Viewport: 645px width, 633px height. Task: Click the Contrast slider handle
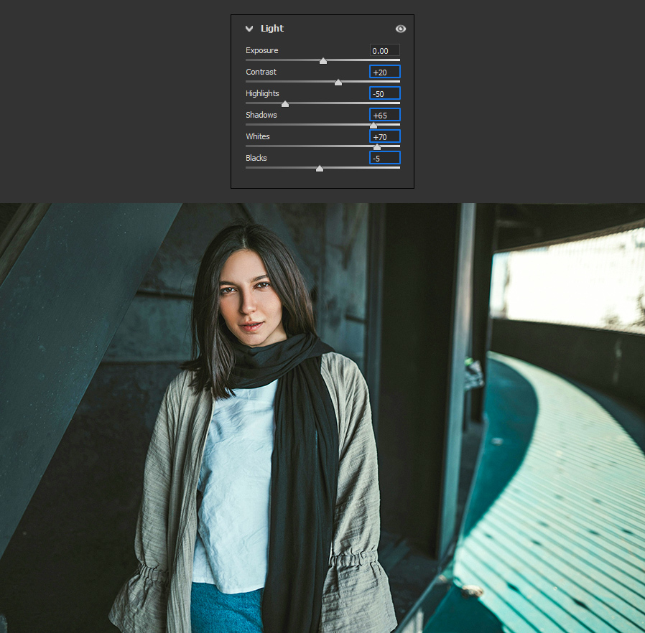point(338,83)
